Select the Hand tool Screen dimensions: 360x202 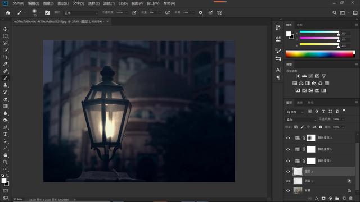tap(5, 155)
